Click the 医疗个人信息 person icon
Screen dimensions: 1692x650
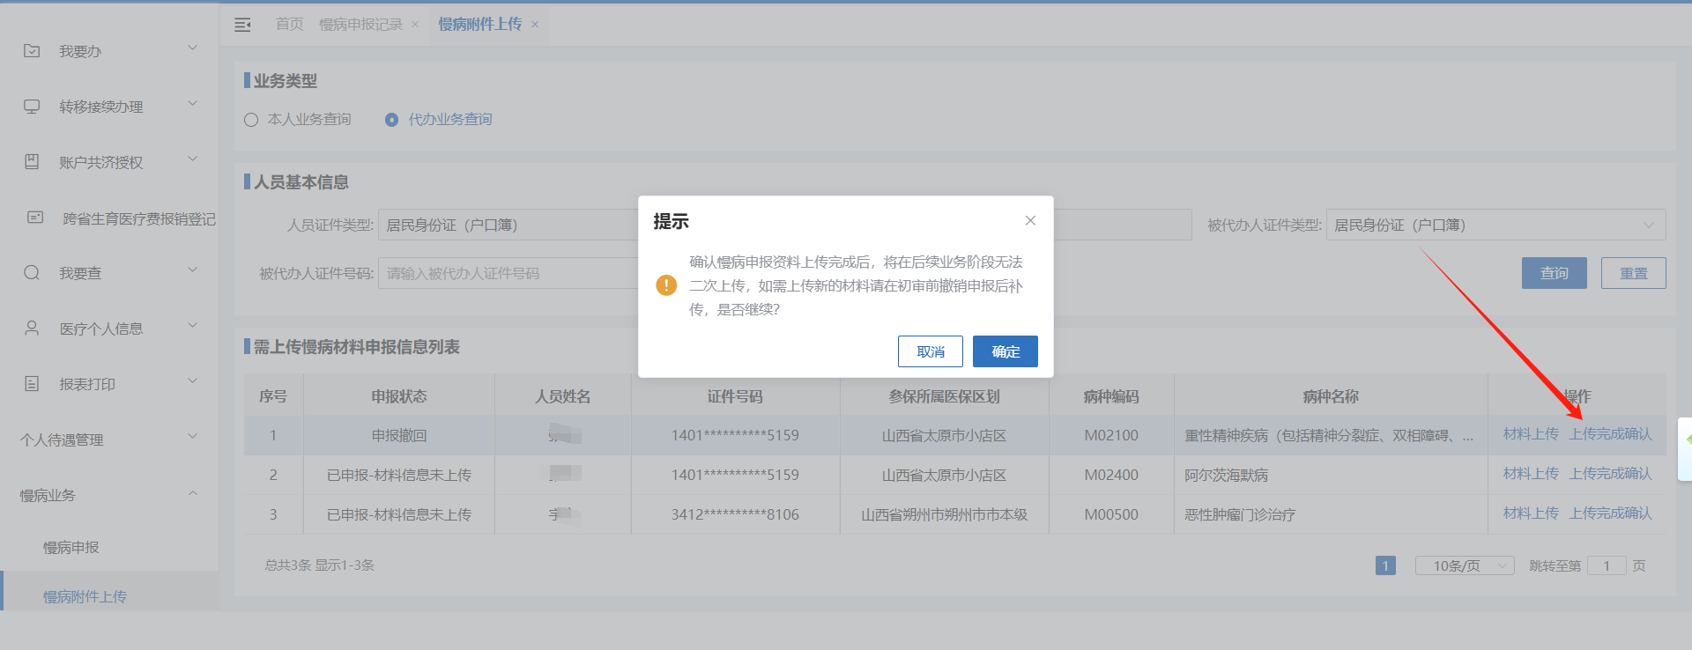pos(32,329)
